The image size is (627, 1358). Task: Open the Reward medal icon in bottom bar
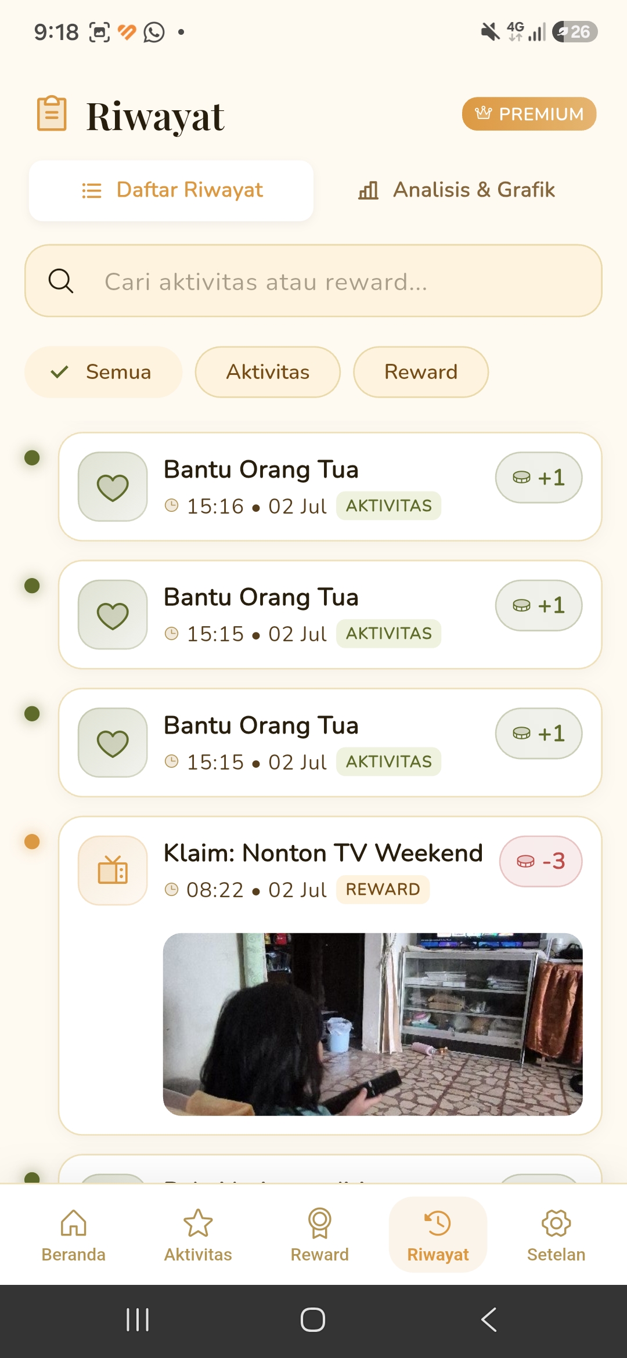[319, 1223]
